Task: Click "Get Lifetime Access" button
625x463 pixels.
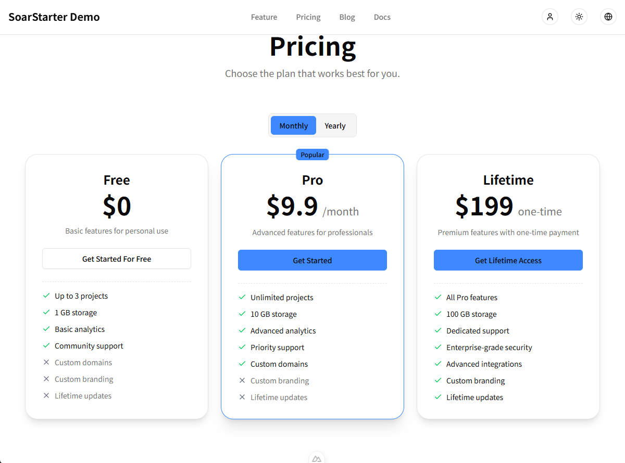Action: click(508, 260)
